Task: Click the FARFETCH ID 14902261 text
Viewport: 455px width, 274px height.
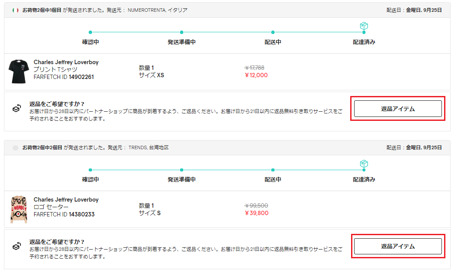Action: [64, 77]
